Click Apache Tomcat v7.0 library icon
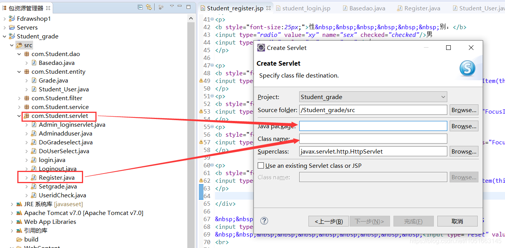 click(x=19, y=213)
